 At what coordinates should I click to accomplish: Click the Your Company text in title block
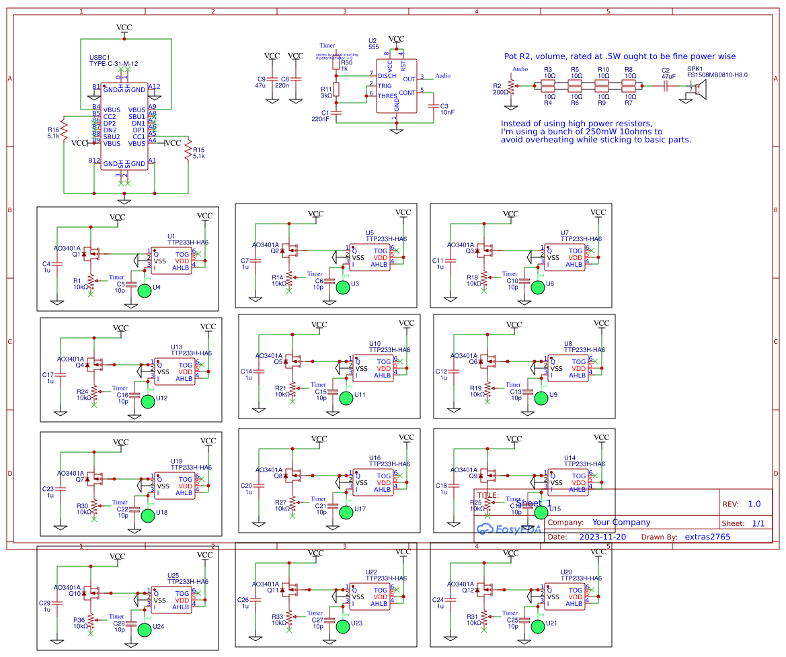(622, 522)
